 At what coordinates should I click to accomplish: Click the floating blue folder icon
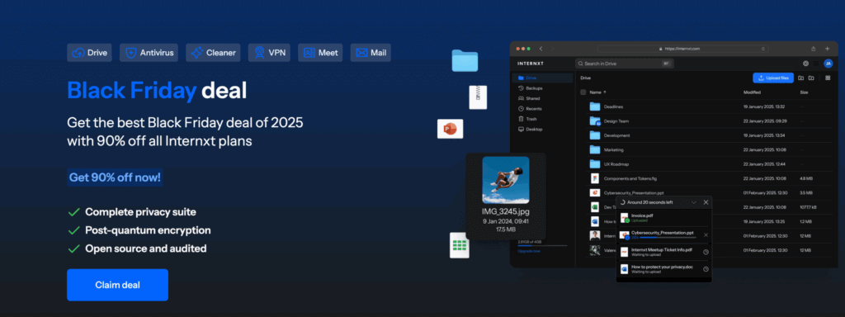click(x=465, y=60)
